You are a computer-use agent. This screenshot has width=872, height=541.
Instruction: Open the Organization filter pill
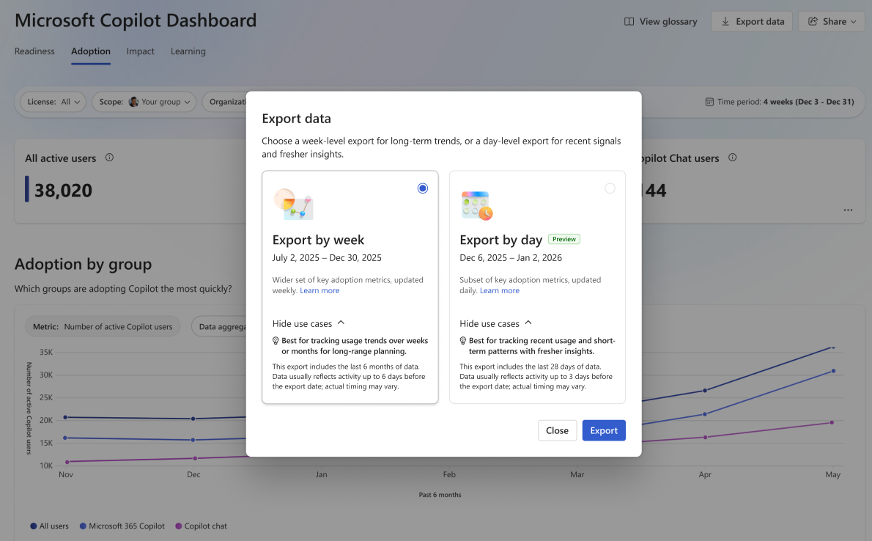[x=225, y=102]
